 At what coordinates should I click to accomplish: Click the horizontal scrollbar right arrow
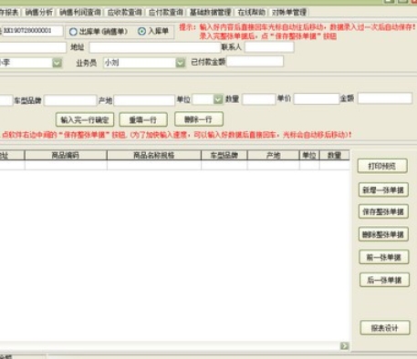pyautogui.click(x=344, y=345)
